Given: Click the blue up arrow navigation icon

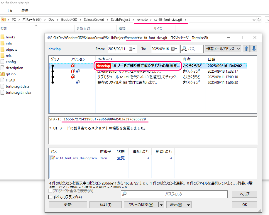Looking at the screenshot, I should [247, 49].
